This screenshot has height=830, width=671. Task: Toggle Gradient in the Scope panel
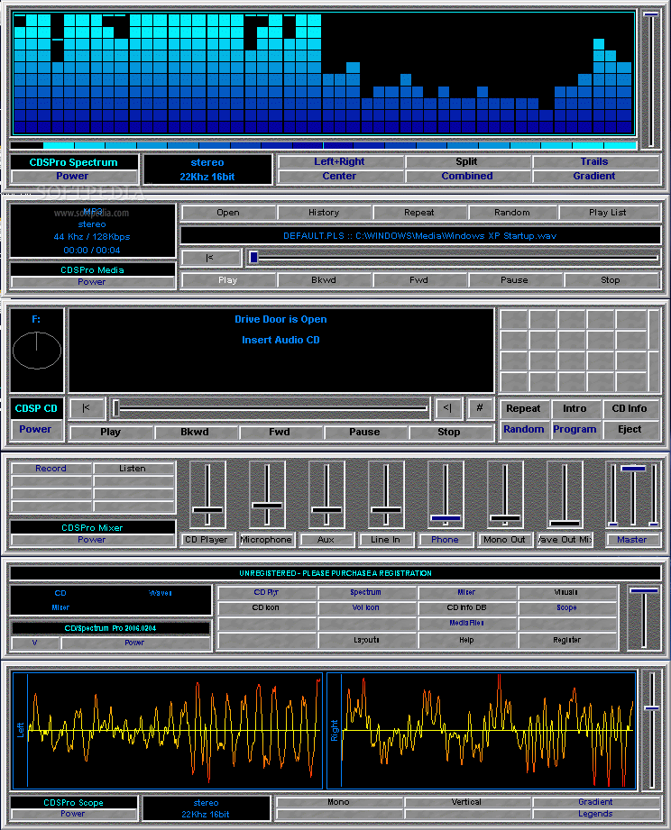click(x=595, y=802)
